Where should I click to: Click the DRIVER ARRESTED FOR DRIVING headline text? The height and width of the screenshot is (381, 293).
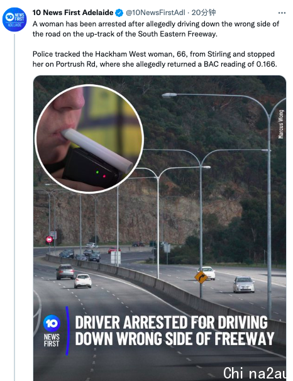pyautogui.click(x=171, y=323)
